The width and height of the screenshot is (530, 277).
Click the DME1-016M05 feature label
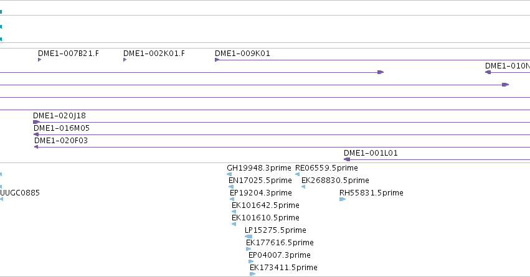point(62,128)
